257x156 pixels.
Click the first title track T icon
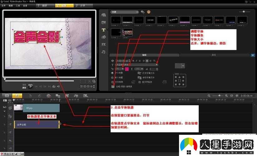10,124
